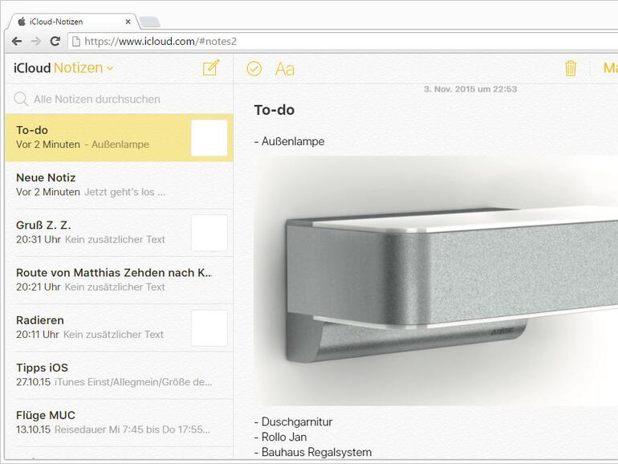Select the 'To-do' note in list

[x=119, y=137]
